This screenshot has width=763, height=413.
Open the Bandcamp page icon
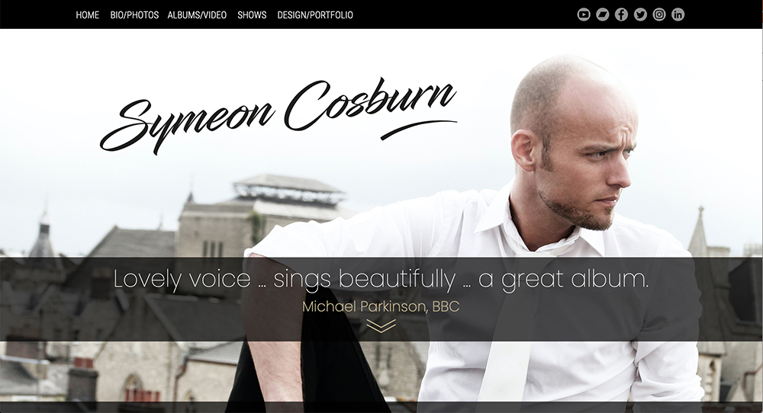[603, 14]
